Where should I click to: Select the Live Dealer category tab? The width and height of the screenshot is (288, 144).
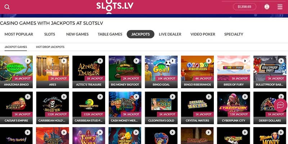click(x=170, y=34)
